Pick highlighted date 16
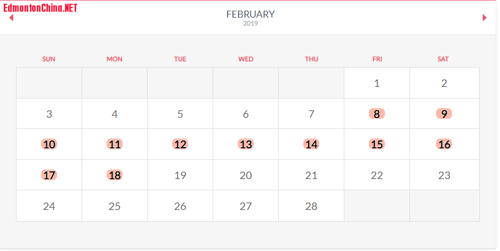500x251 pixels. pyautogui.click(x=444, y=144)
